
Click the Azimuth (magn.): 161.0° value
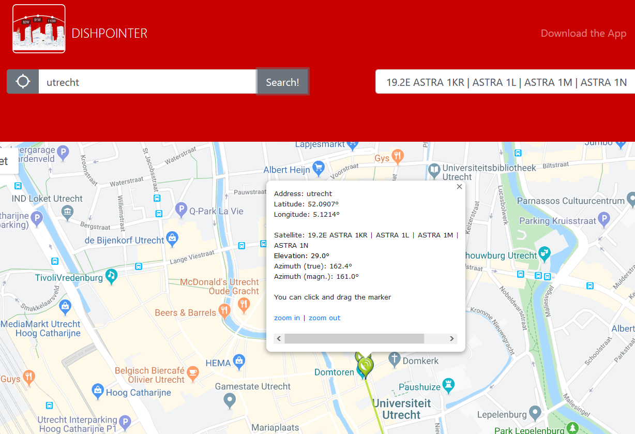[x=316, y=276]
